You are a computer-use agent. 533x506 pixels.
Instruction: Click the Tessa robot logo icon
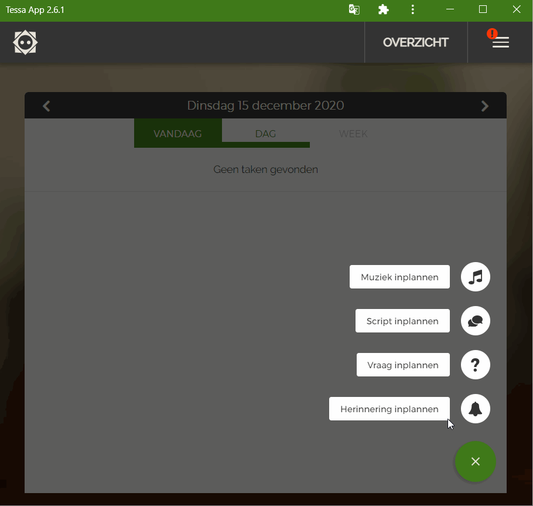25,43
